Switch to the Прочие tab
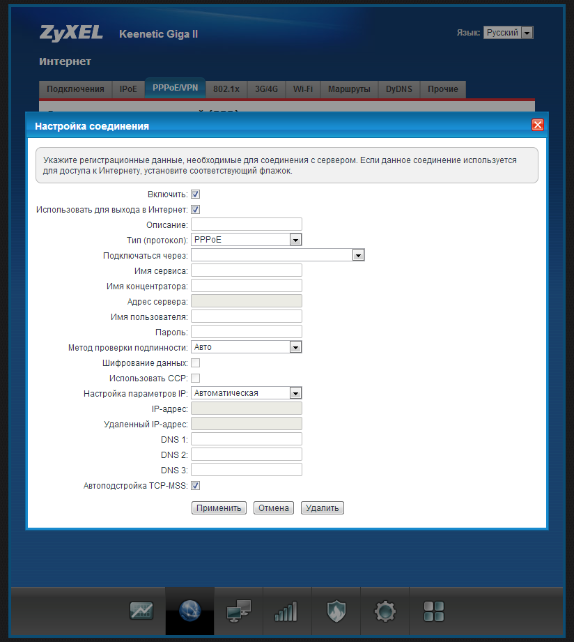Viewport: 574px width, 642px height. click(443, 89)
